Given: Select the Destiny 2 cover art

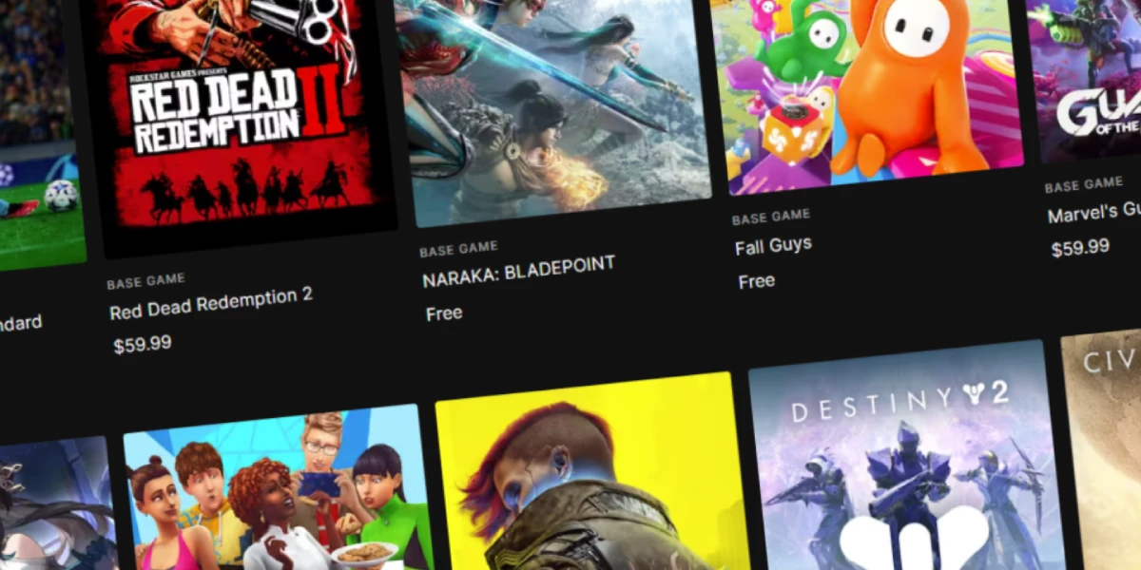Looking at the screenshot, I should point(905,456).
